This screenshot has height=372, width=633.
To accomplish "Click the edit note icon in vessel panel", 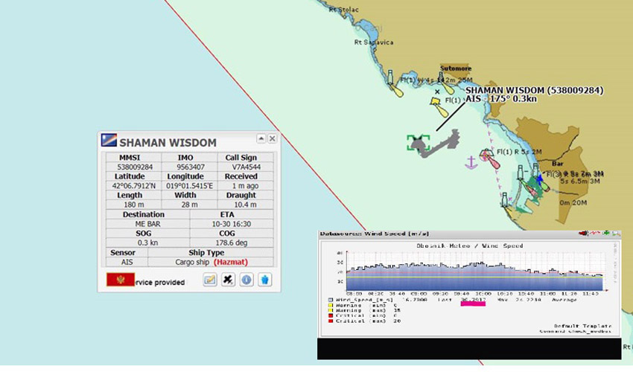I will (210, 280).
